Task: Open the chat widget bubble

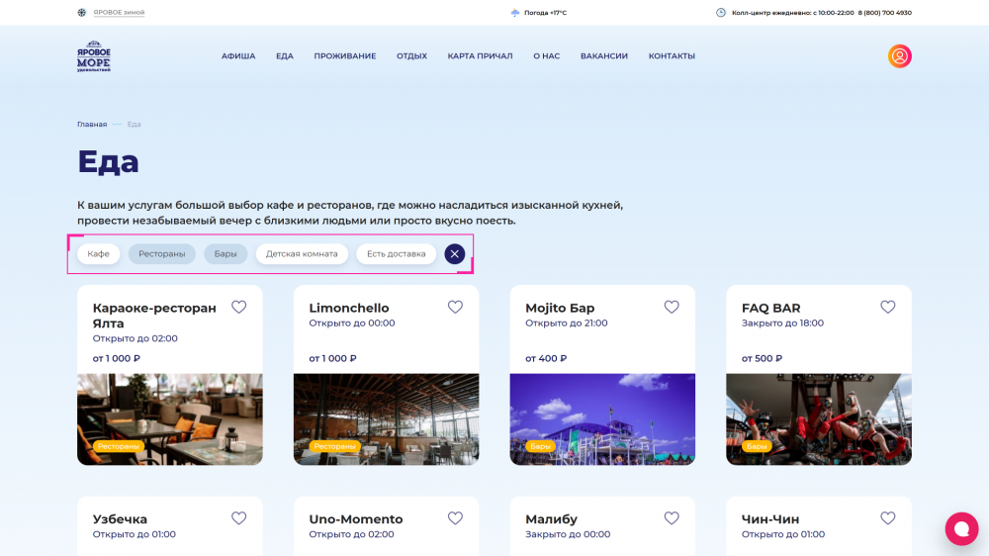Action: point(960,528)
